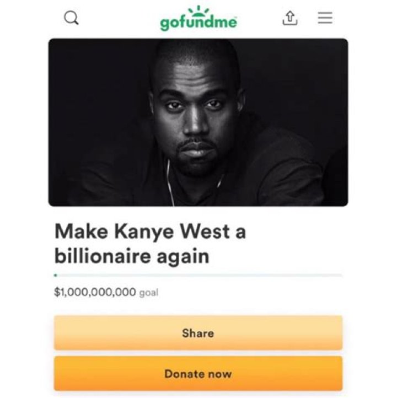397x398 pixels.
Task: Click the $1,000,000,000 goal amount
Action: tap(95, 292)
